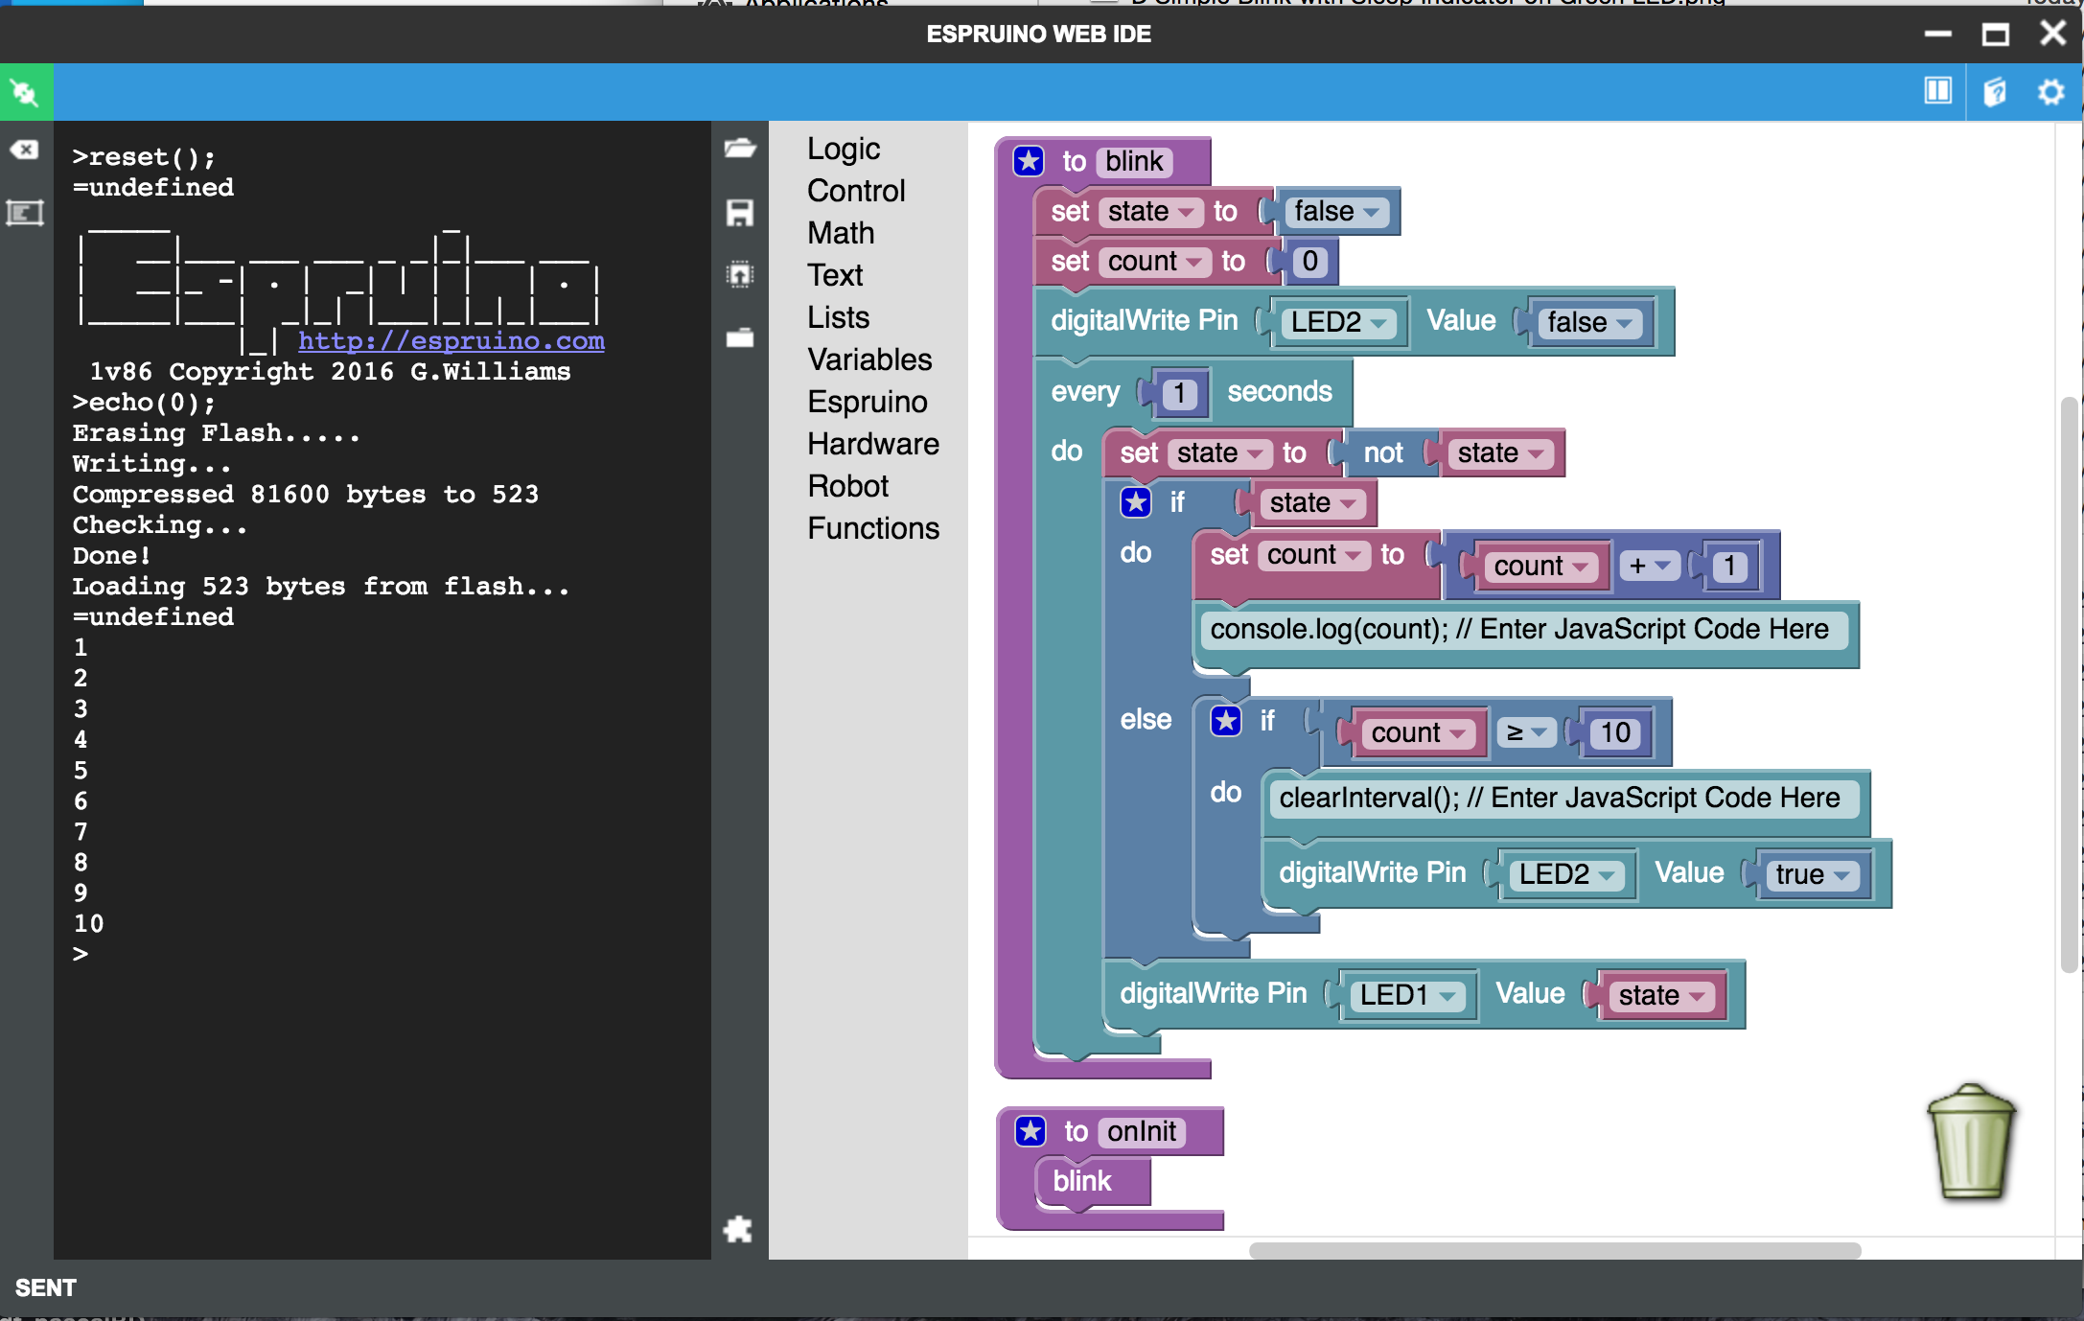Edit the number 0 in set count block
The image size is (2084, 1321).
coord(1309,262)
